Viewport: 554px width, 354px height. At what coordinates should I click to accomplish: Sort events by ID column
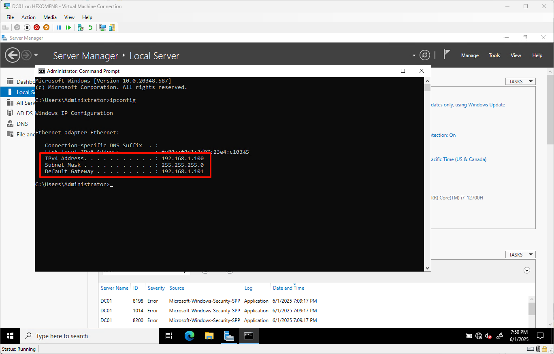point(136,288)
